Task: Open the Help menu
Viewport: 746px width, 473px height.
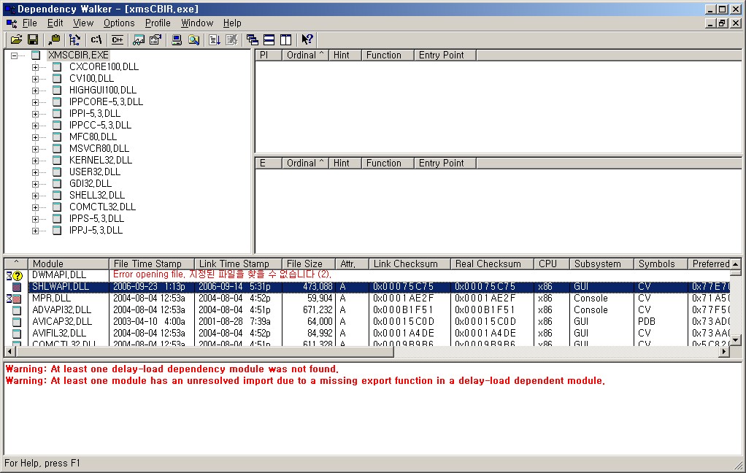Action: [x=232, y=23]
